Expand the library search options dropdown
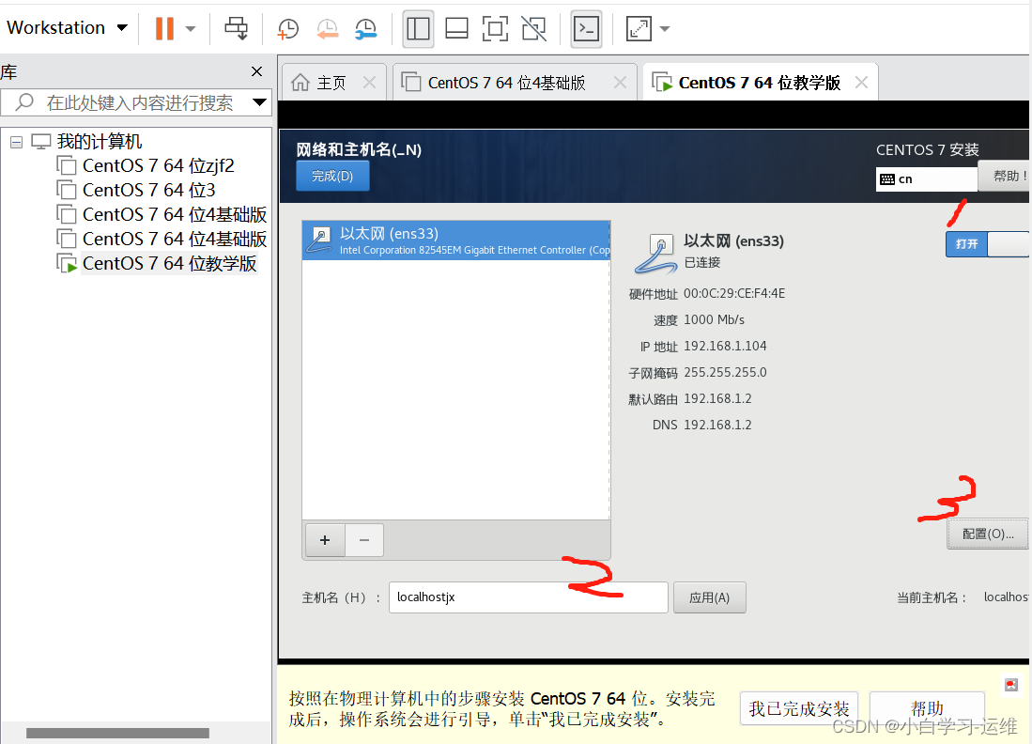The width and height of the screenshot is (1032, 744). (x=259, y=102)
